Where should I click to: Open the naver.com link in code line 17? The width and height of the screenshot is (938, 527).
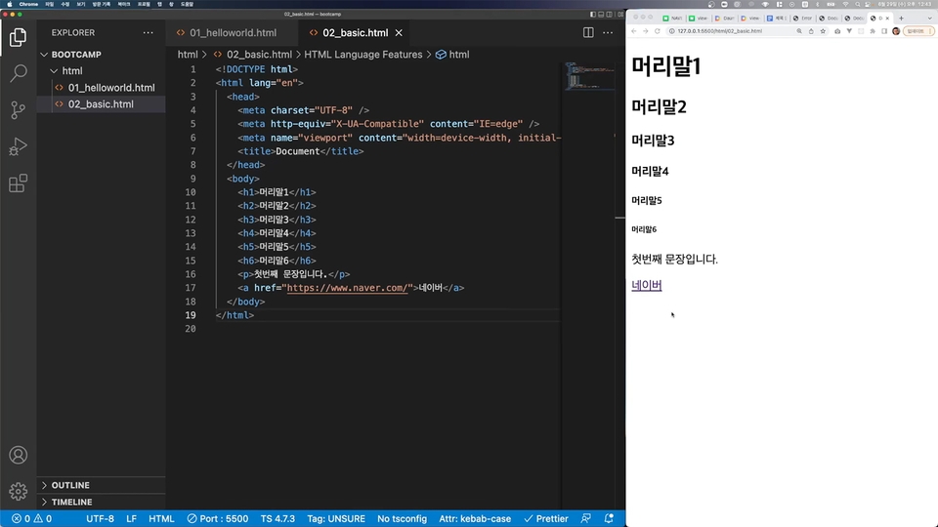[347, 288]
